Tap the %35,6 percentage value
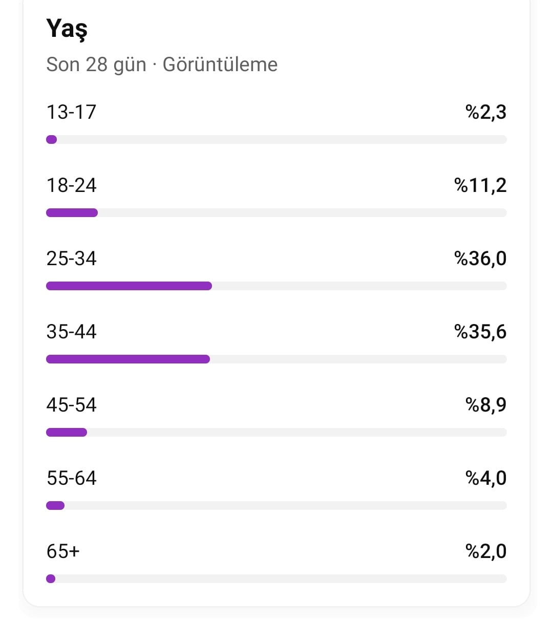Viewport: 553px width, 623px height. pos(480,332)
